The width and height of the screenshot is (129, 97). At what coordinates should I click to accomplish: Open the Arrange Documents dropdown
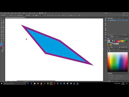42,13
